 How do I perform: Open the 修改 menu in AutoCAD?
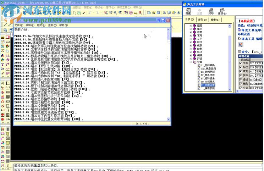[x=99, y=7]
